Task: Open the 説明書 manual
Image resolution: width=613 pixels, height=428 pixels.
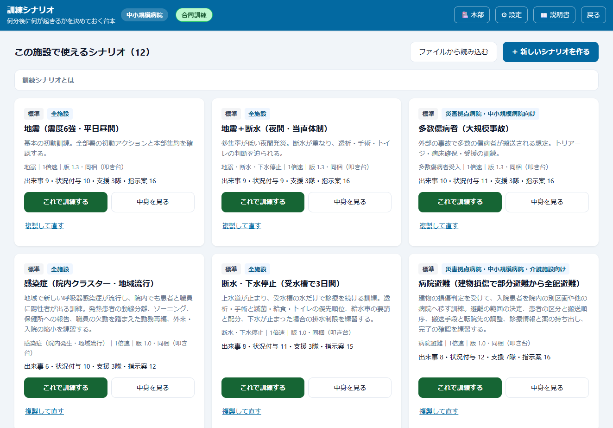Action: [554, 15]
